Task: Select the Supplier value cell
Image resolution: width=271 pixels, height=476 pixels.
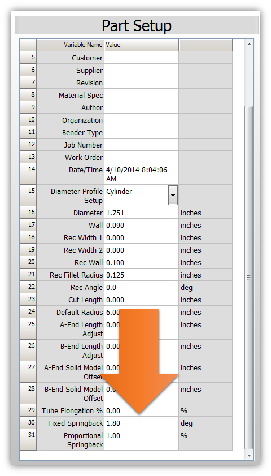Action: click(141, 70)
